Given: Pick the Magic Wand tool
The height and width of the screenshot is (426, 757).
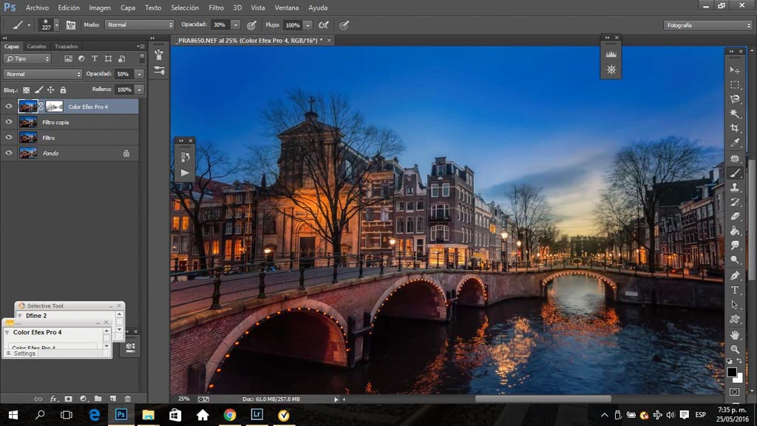Looking at the screenshot, I should pos(735,113).
